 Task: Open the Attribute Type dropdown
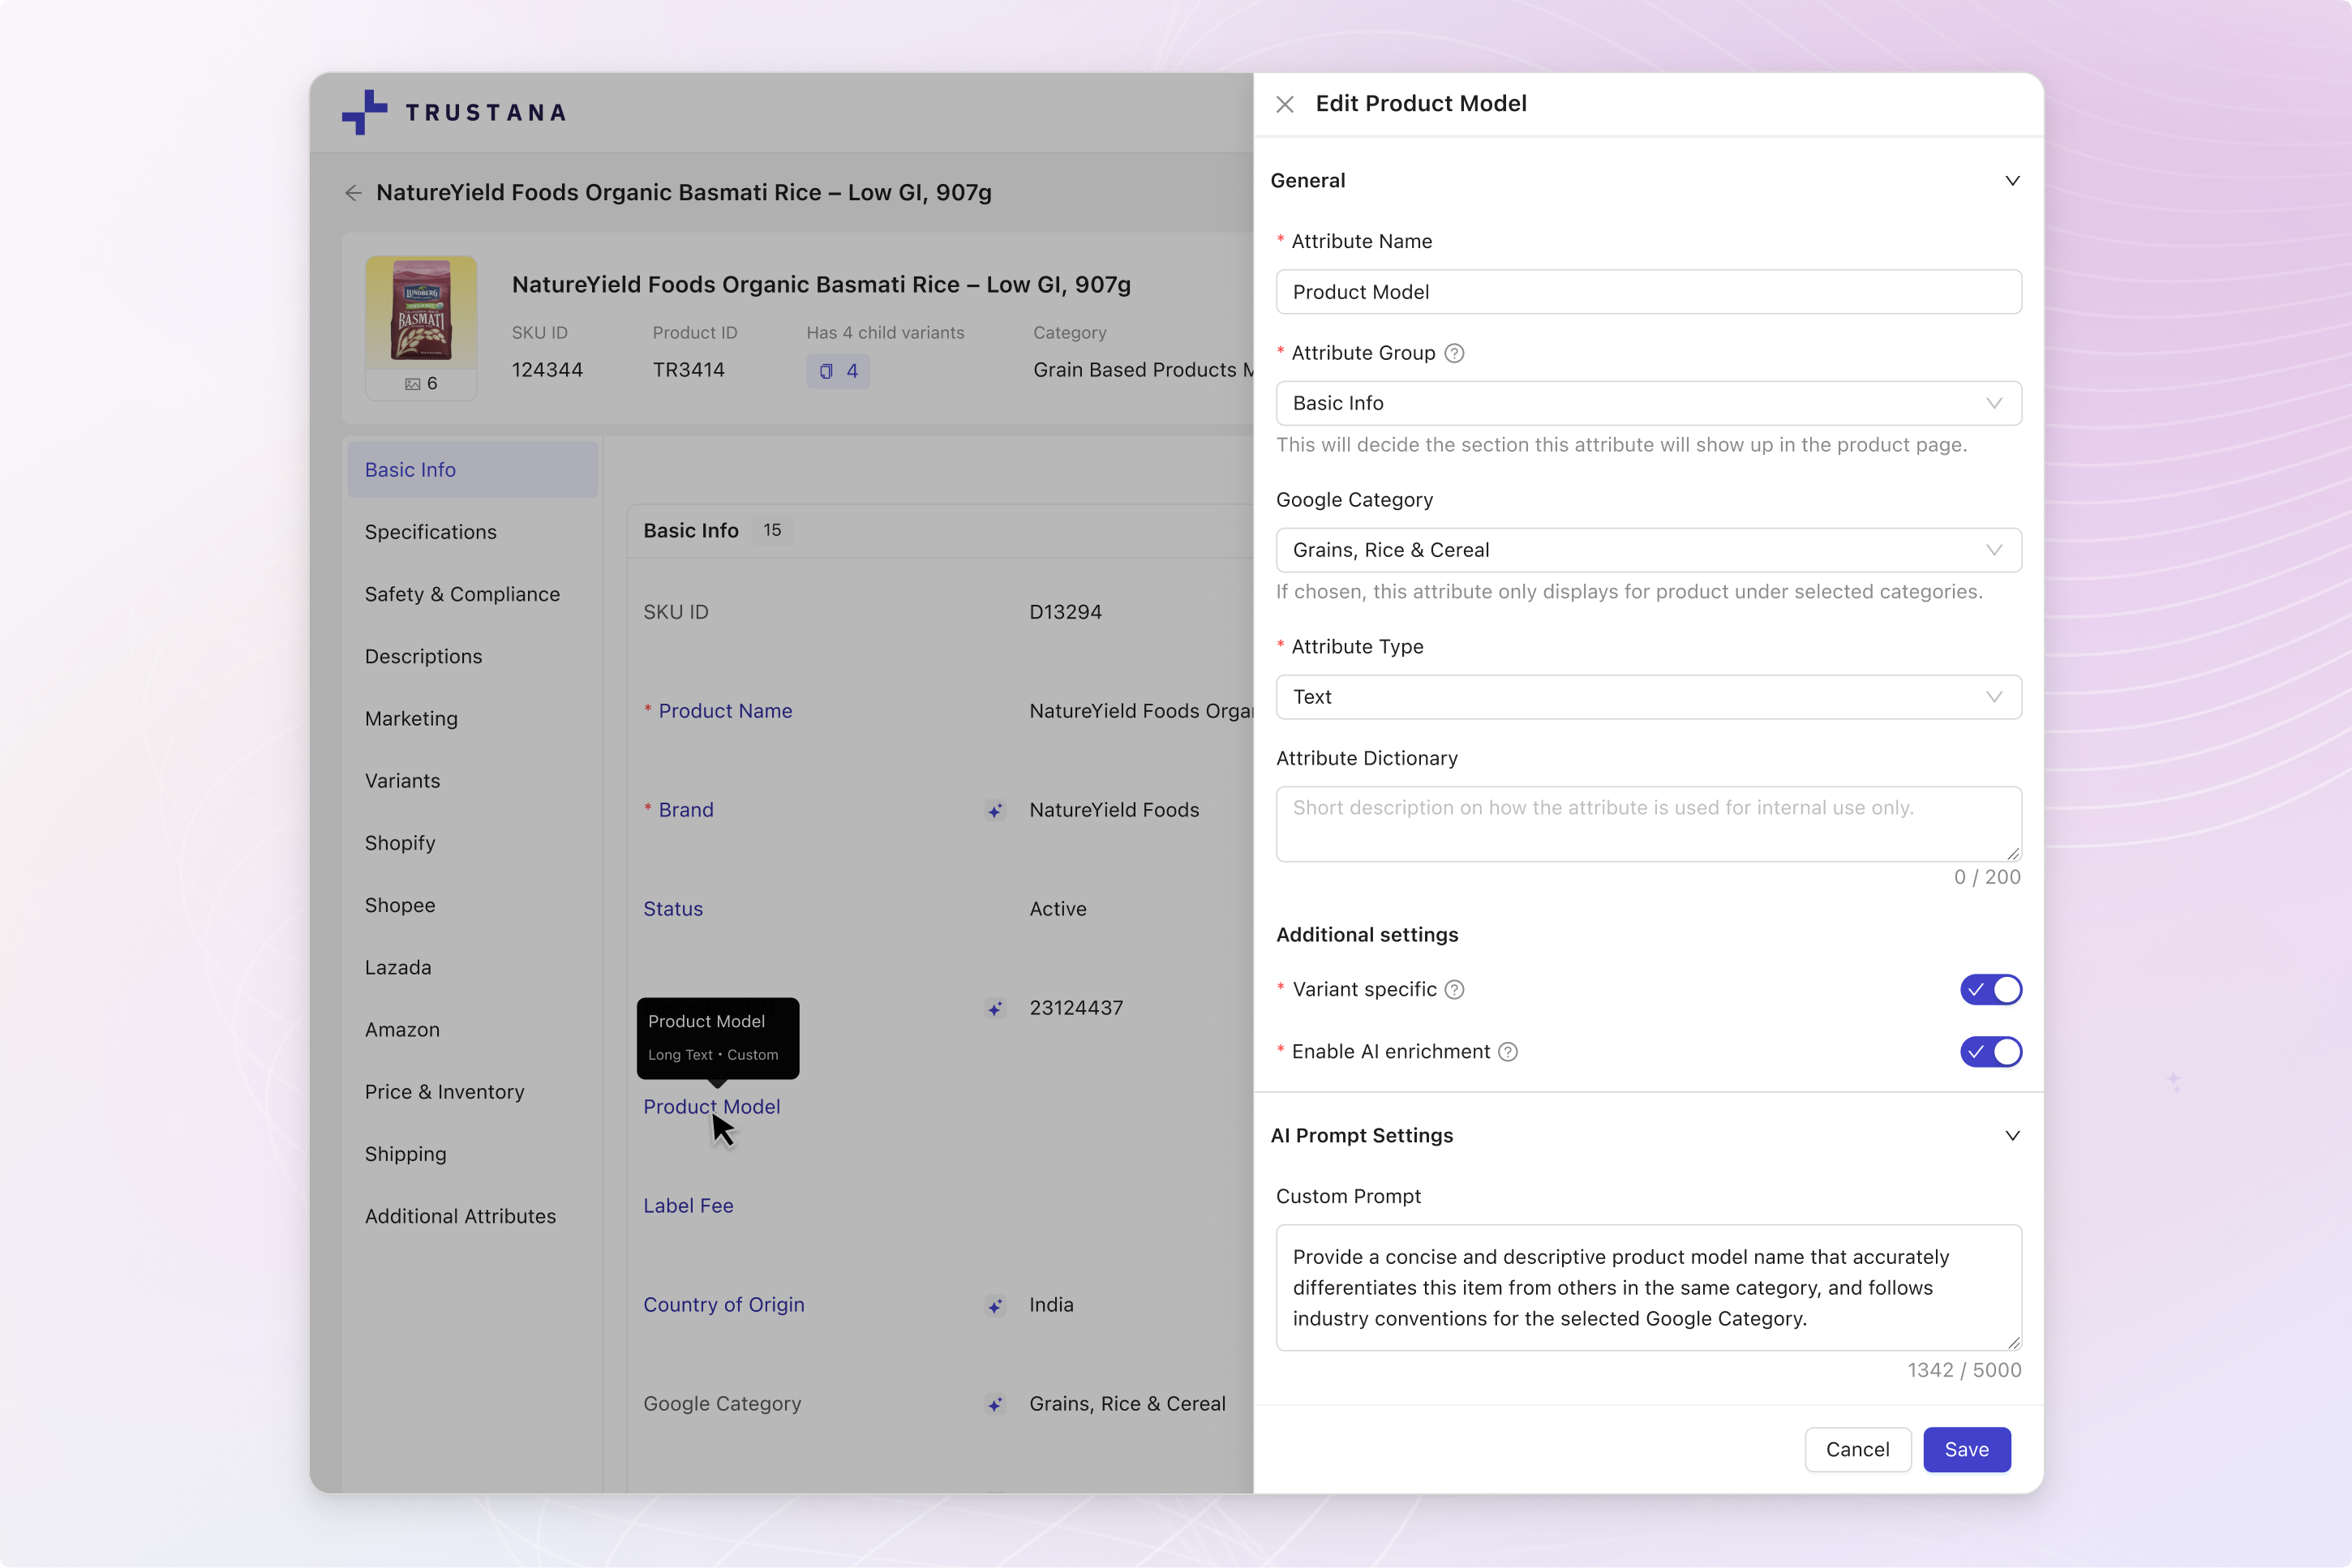[x=1648, y=697]
